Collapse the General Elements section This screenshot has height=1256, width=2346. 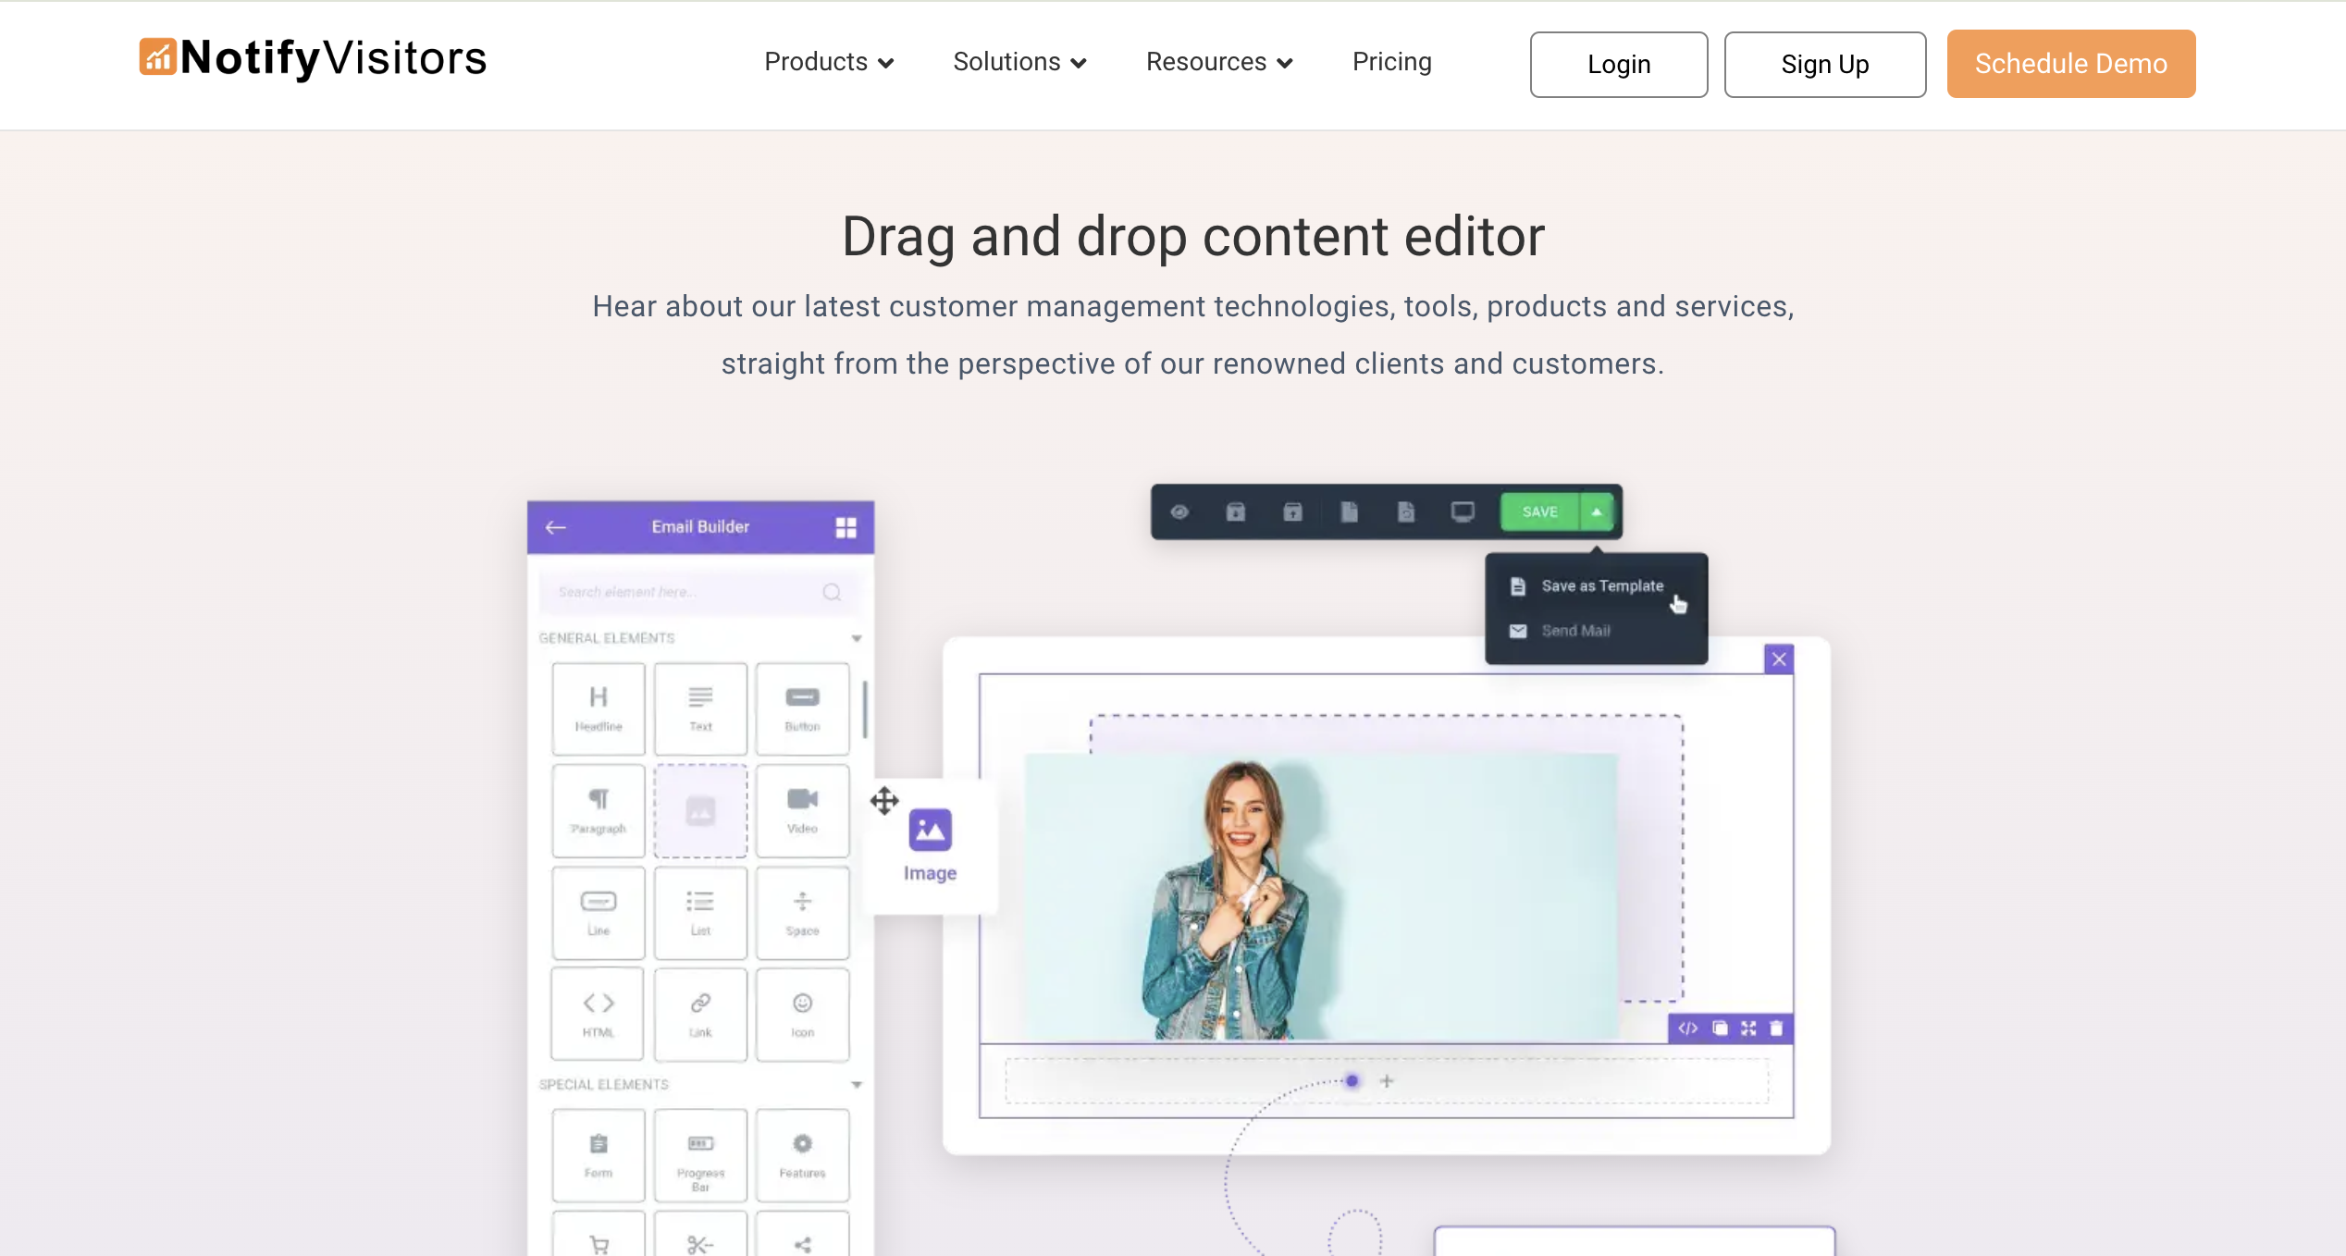857,638
